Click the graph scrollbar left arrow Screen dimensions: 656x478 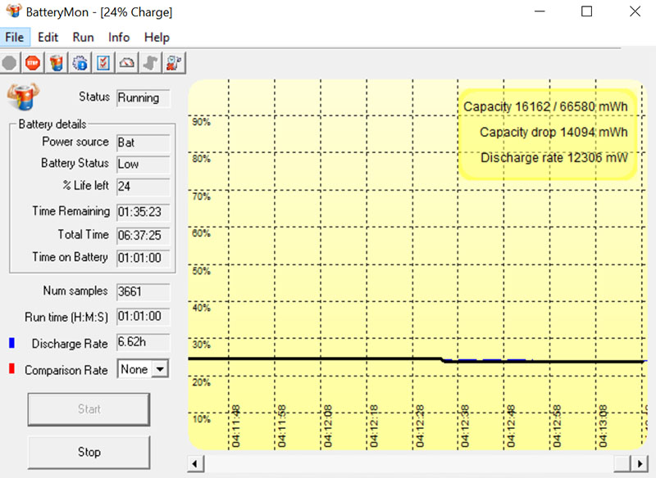(195, 463)
